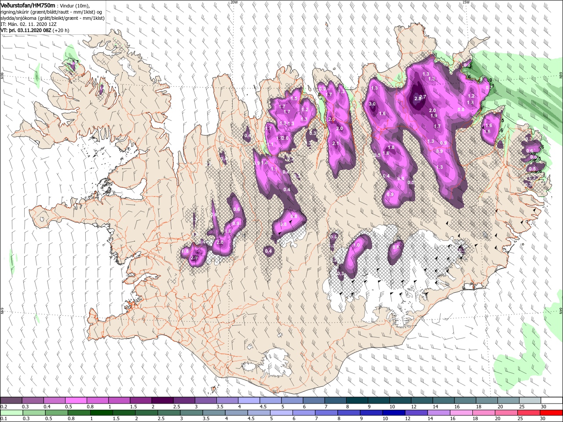The height and width of the screenshot is (422, 563).
Task: Select 25–30 rain legend swatch
Action: pyautogui.click(x=529, y=413)
